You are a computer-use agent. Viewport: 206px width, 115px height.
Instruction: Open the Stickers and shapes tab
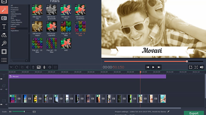4,35
